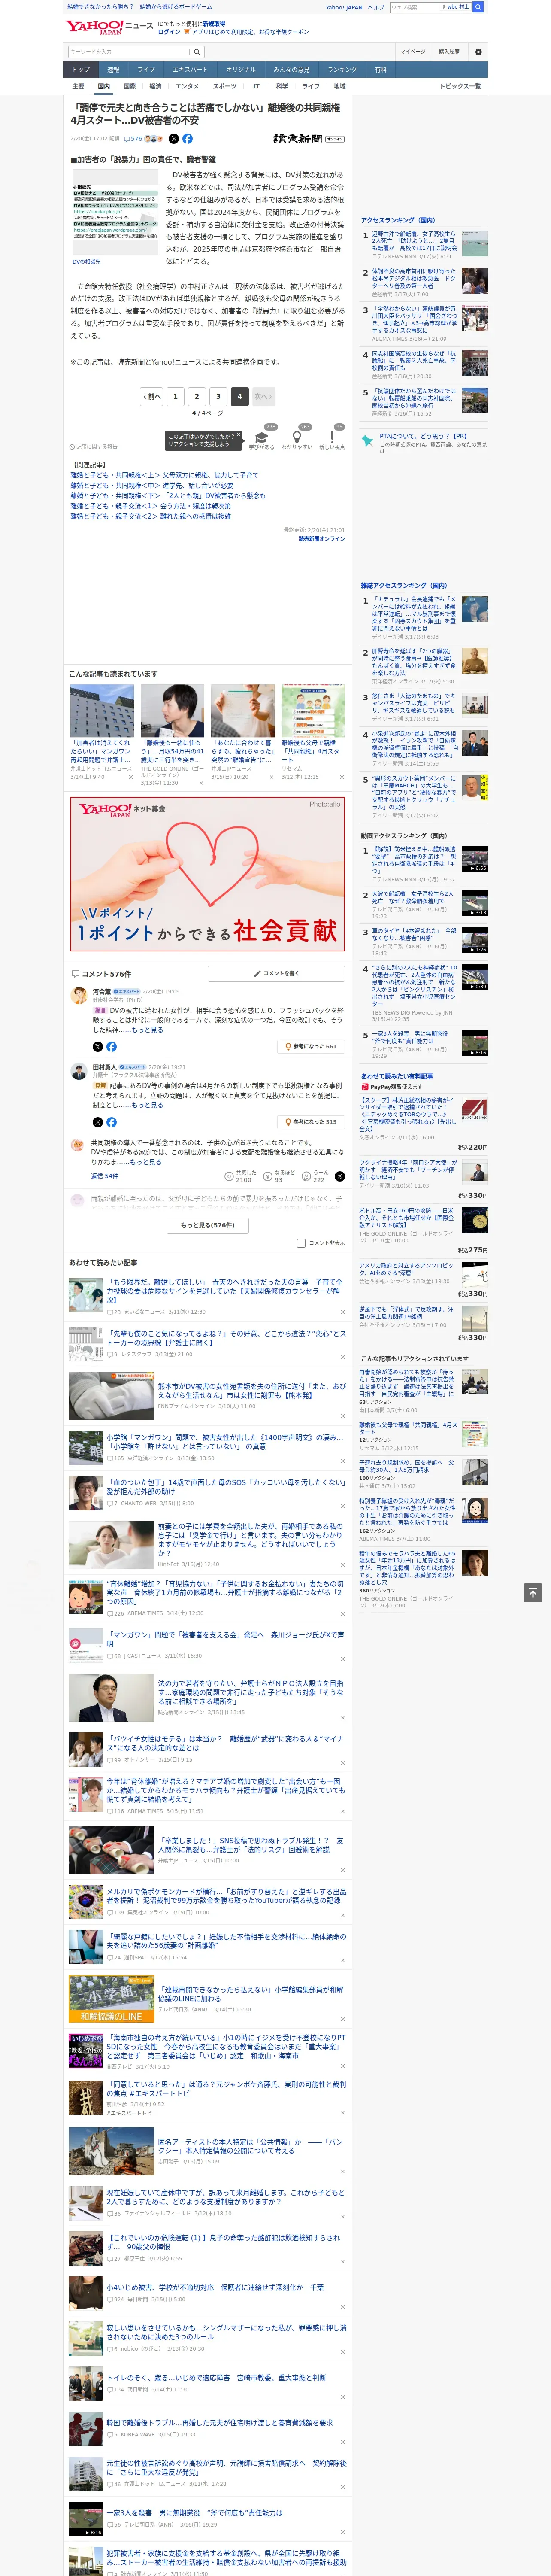Share 田村勇人's comment on X
Viewport: 551px width, 2576px height.
tap(98, 1122)
